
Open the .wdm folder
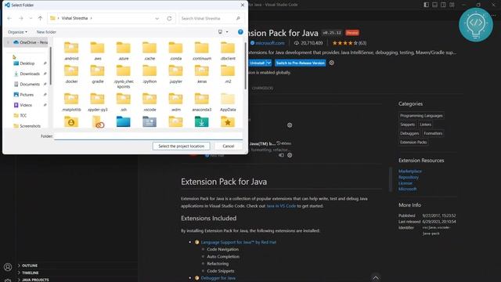175,103
